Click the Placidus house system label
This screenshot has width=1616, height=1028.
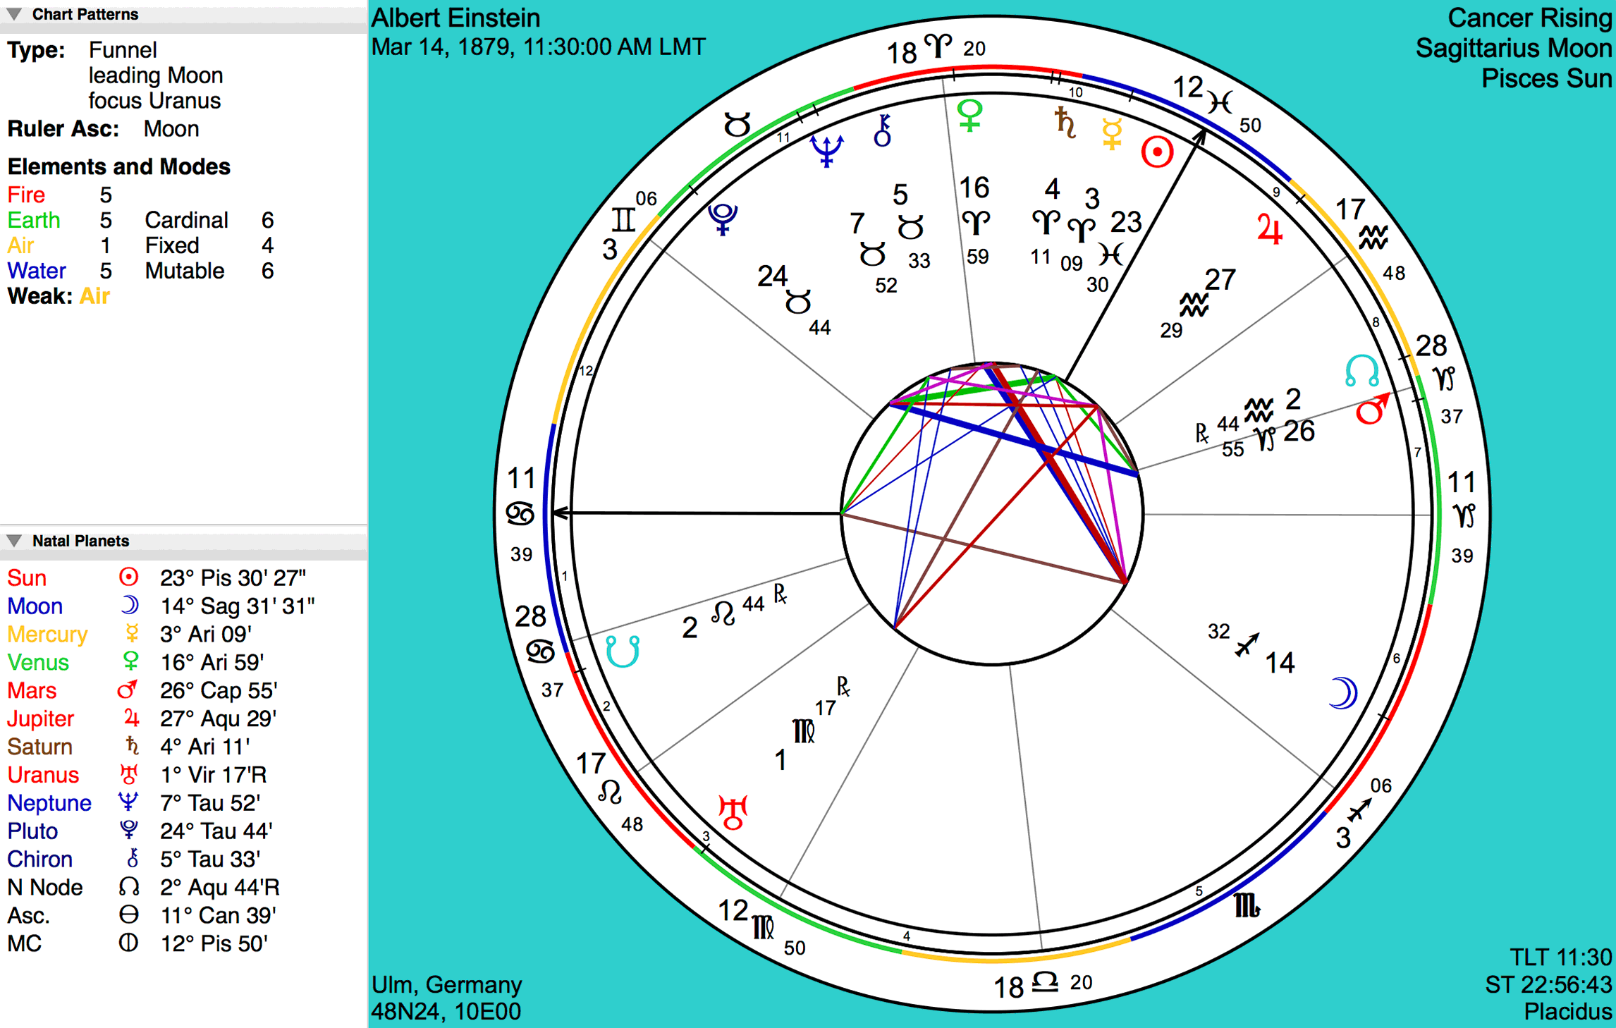[1569, 1010]
